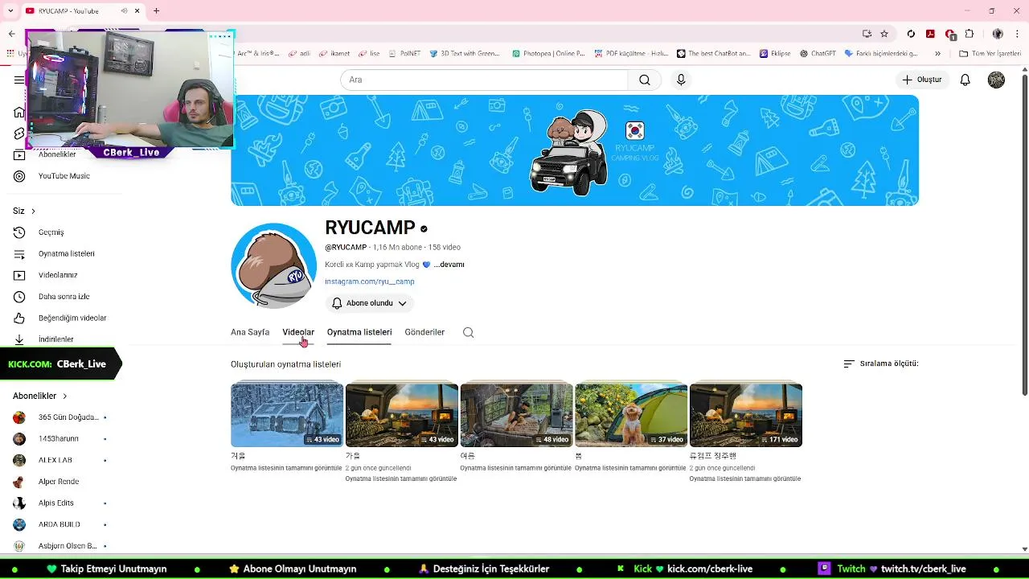Open the Eklipse bookmark

tap(775, 54)
